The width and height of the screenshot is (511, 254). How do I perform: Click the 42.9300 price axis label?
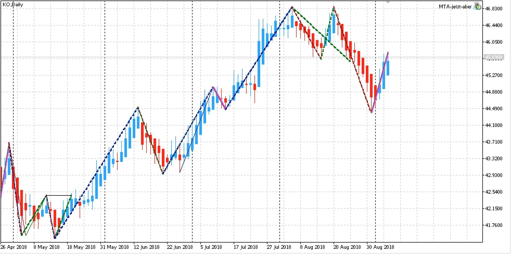click(x=494, y=175)
